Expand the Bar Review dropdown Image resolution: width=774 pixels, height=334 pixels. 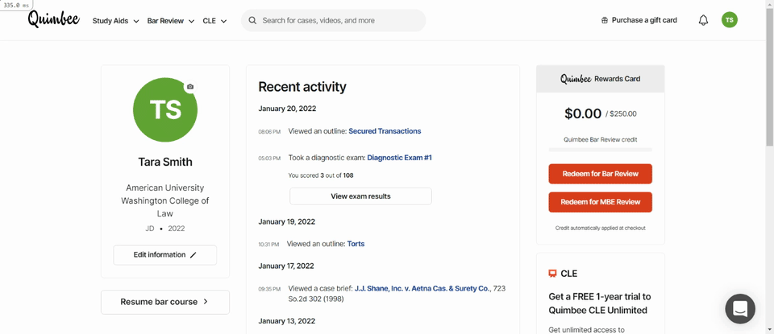(171, 21)
